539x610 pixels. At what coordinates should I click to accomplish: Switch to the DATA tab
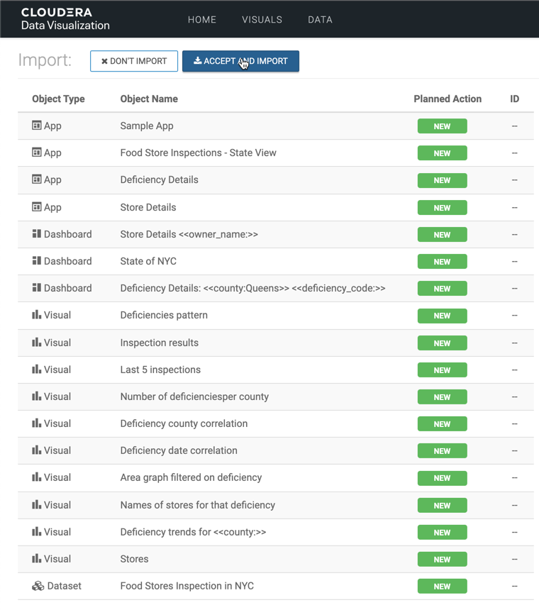pos(320,20)
